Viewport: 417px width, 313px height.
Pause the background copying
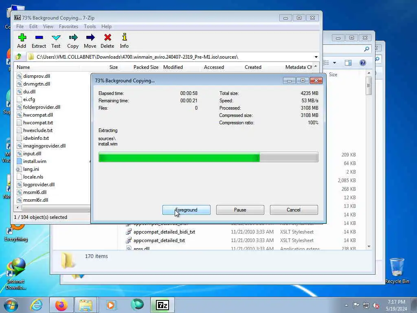[x=240, y=210]
